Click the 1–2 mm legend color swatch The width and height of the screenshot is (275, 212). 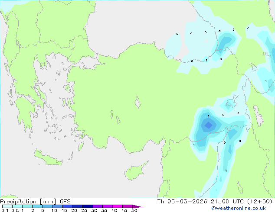[27, 206]
